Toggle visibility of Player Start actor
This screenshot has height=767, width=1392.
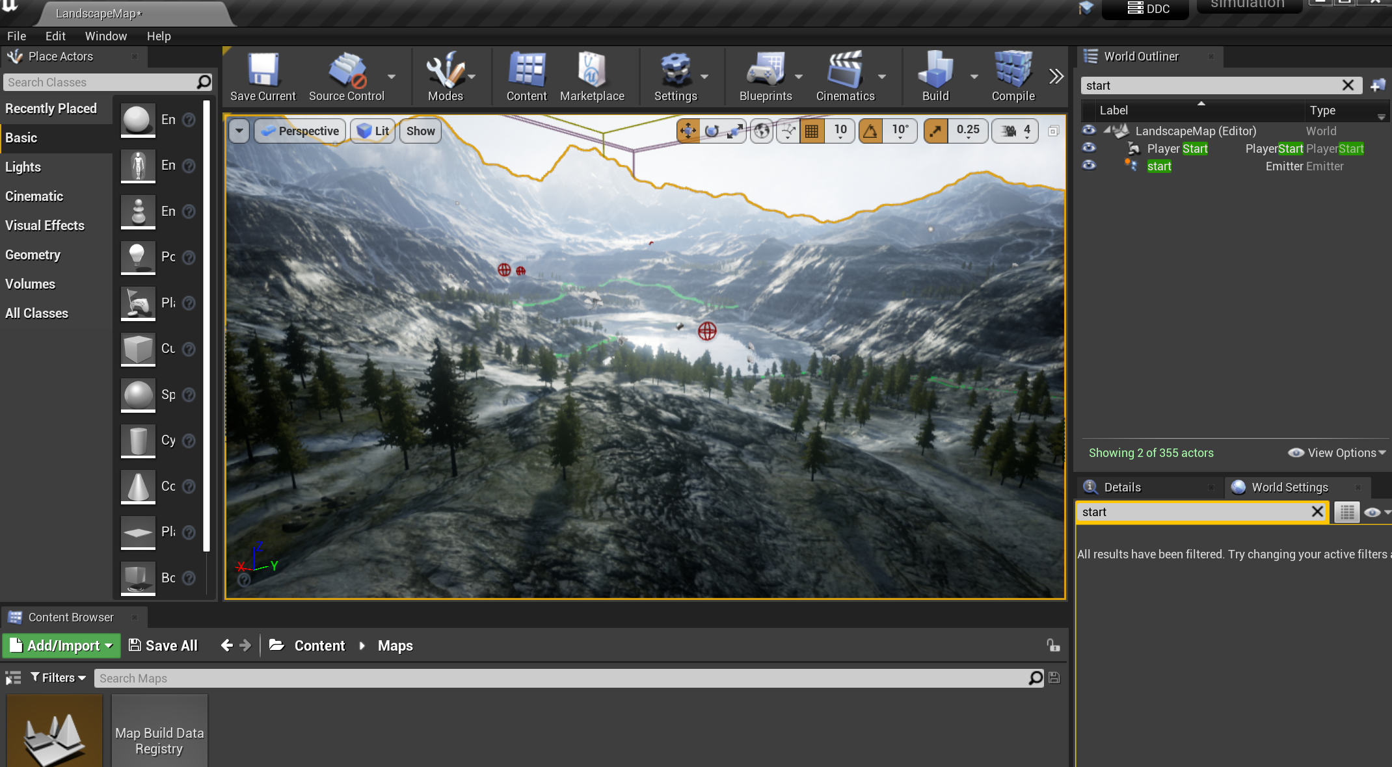click(x=1089, y=148)
